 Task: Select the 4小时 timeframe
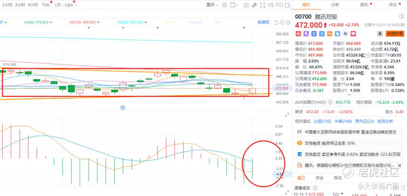(33, 5)
